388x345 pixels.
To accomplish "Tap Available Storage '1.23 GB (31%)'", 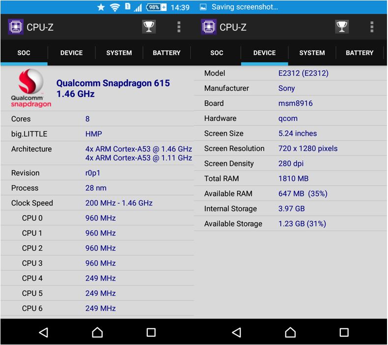I will pos(302,224).
